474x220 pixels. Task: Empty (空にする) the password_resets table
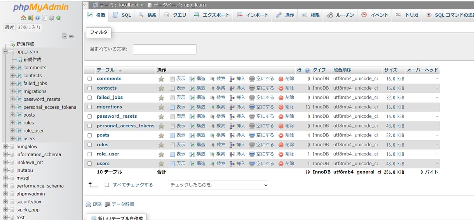261,116
